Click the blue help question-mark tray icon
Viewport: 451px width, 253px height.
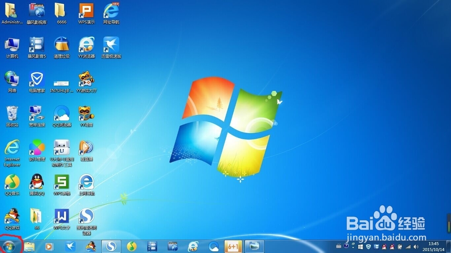(x=346, y=246)
